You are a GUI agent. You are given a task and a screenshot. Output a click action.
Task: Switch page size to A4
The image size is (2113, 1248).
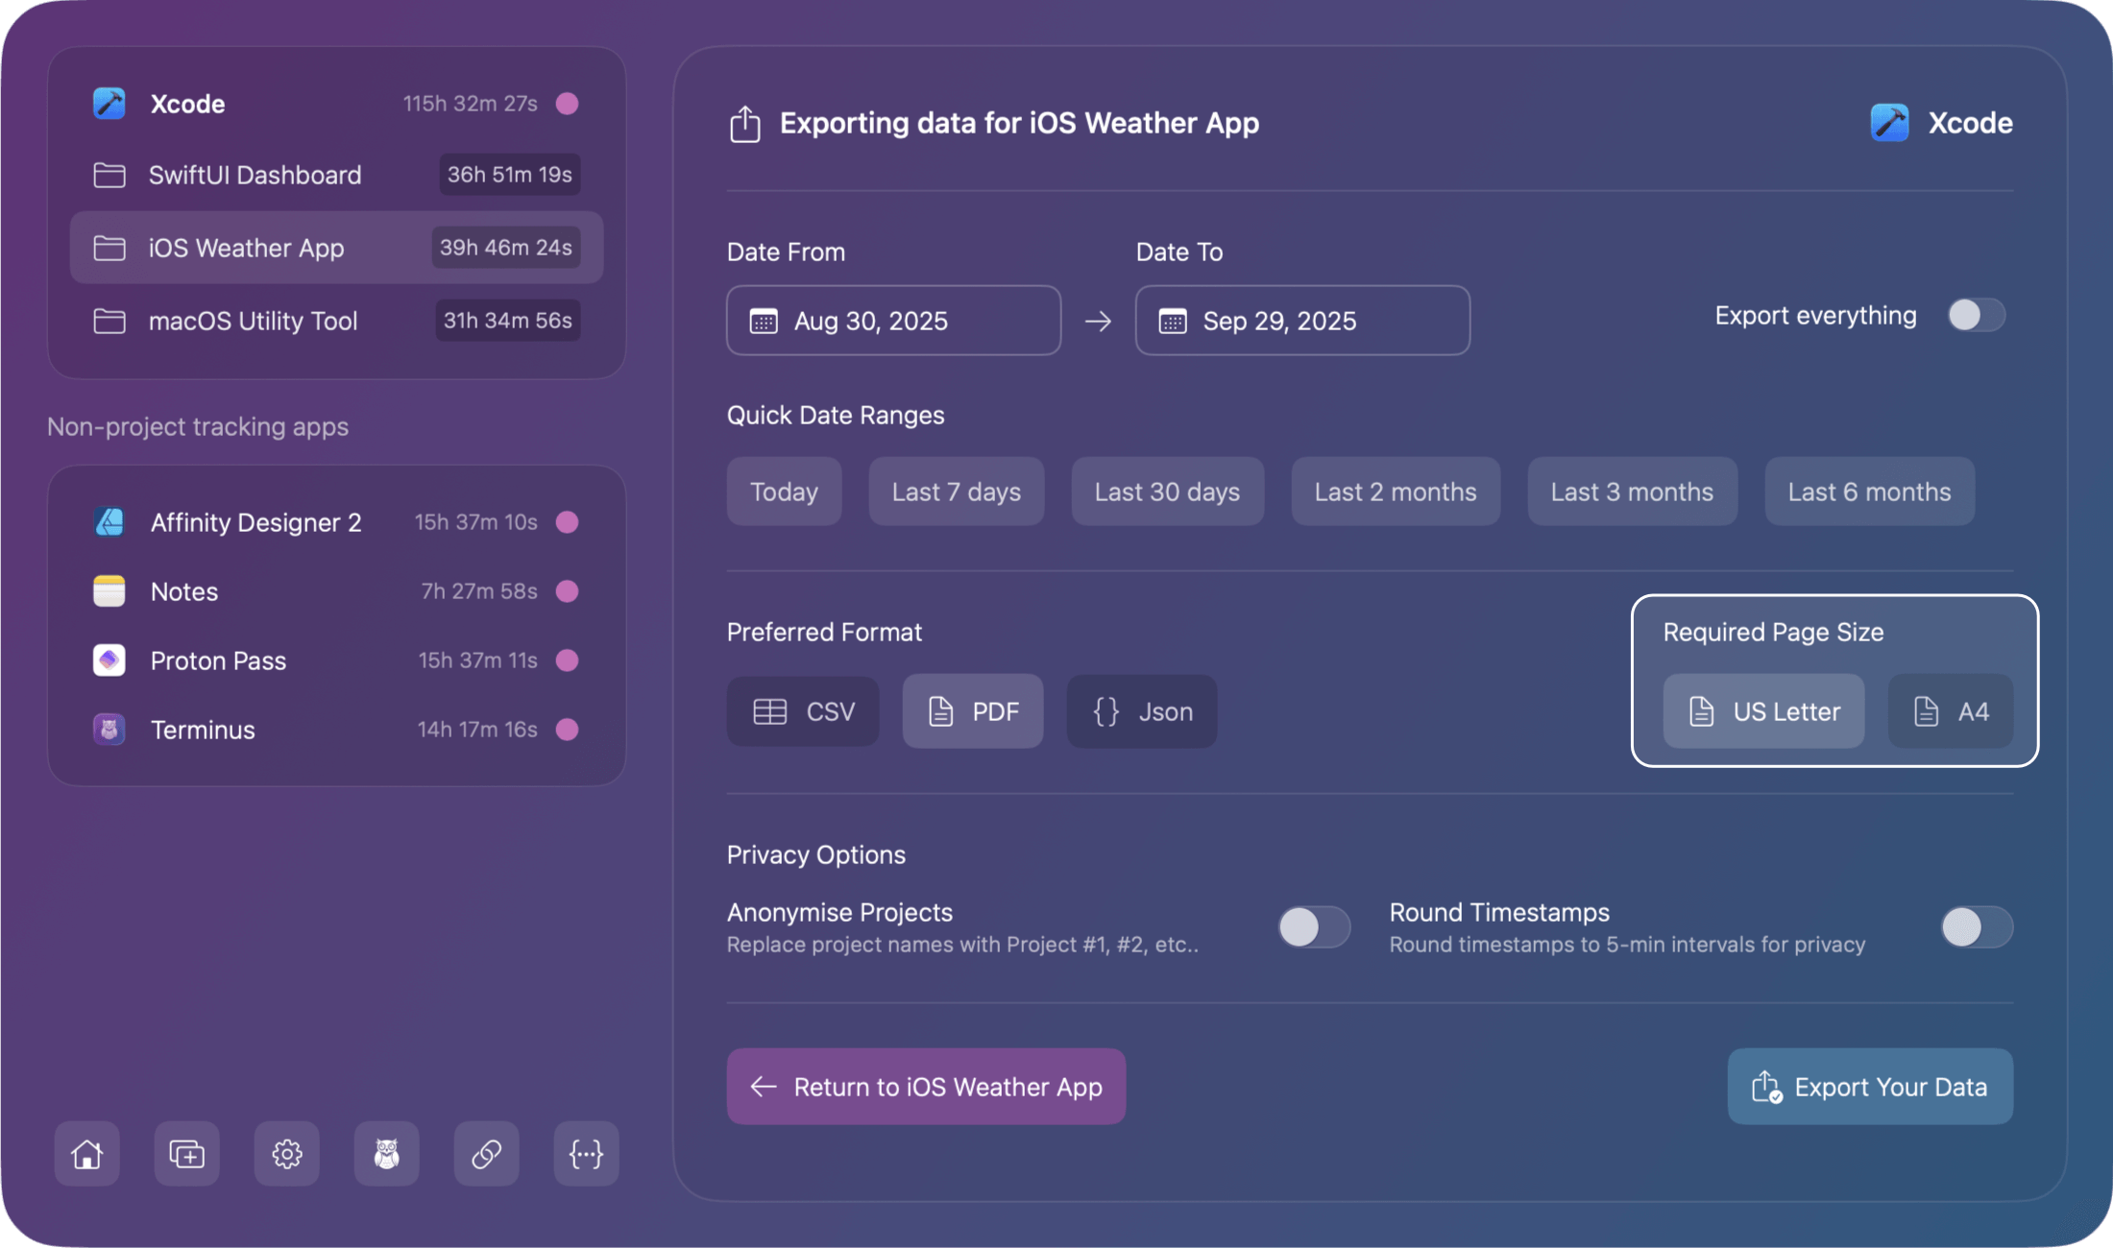(1950, 711)
